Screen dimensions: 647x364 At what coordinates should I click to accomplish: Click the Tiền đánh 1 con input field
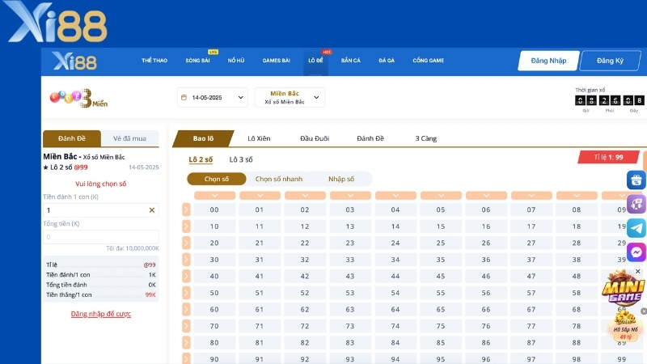100,210
